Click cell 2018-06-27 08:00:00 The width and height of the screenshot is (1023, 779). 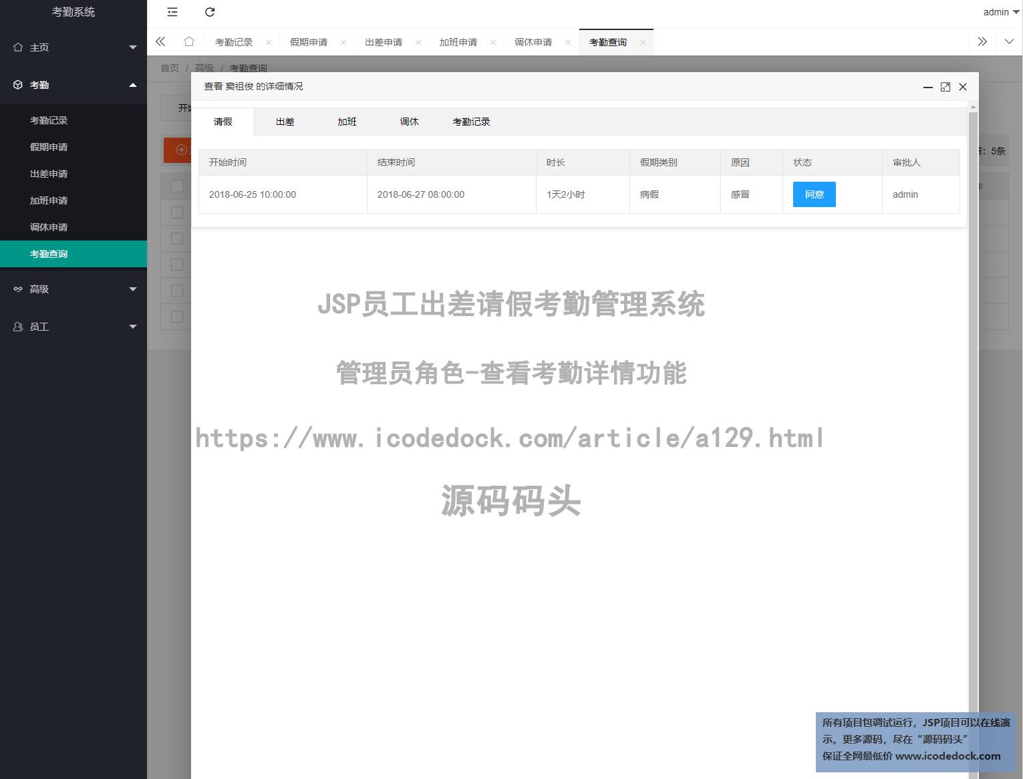click(452, 194)
